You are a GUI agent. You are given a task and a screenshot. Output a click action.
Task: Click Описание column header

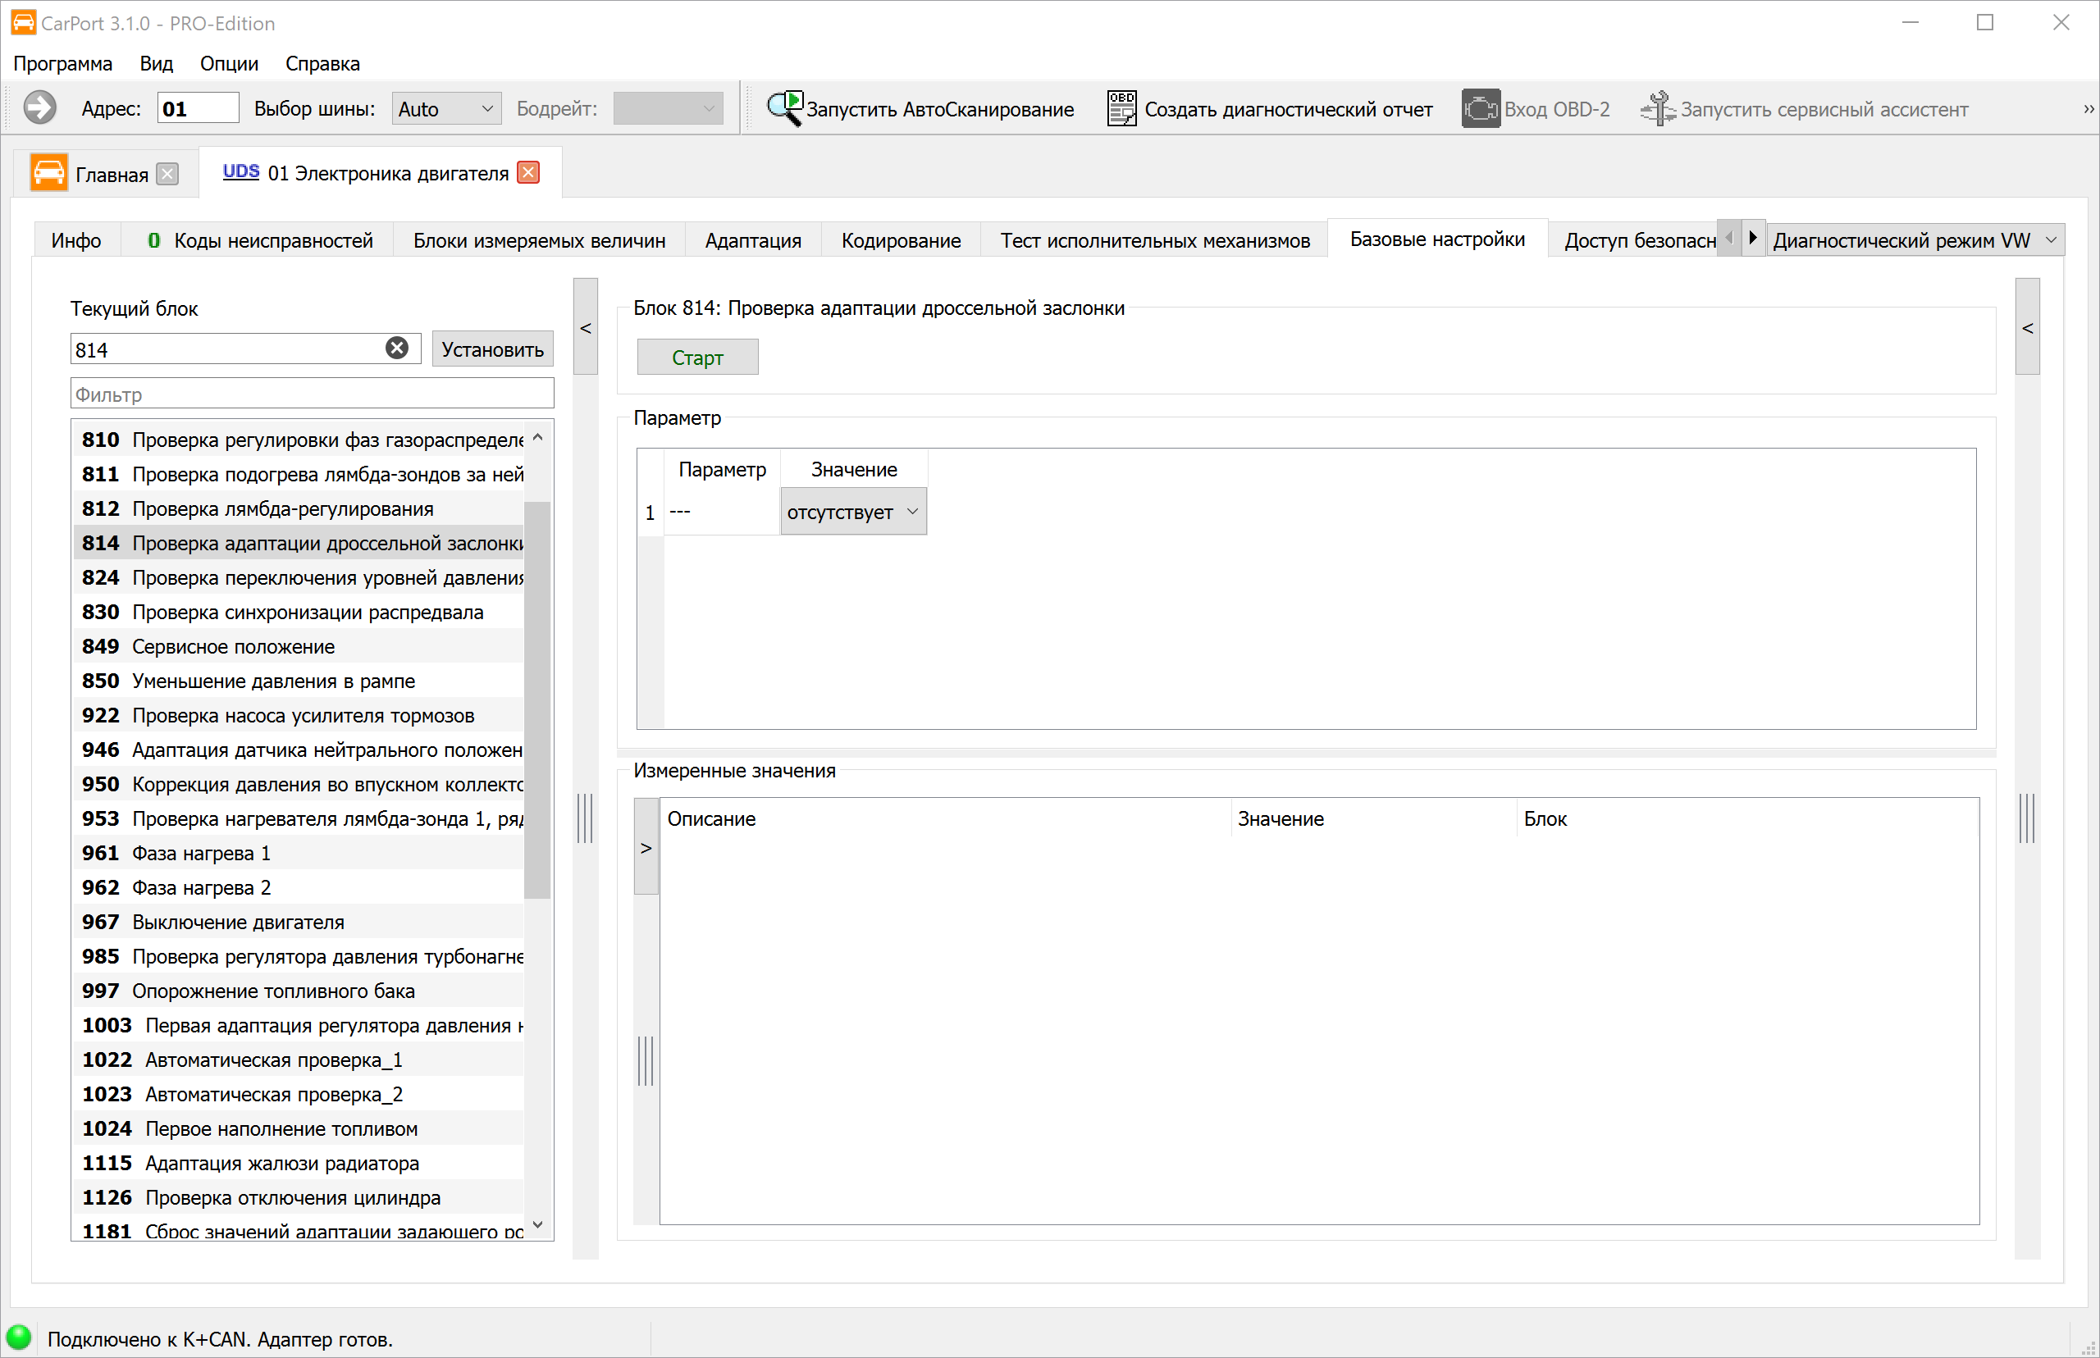pyautogui.click(x=946, y=818)
